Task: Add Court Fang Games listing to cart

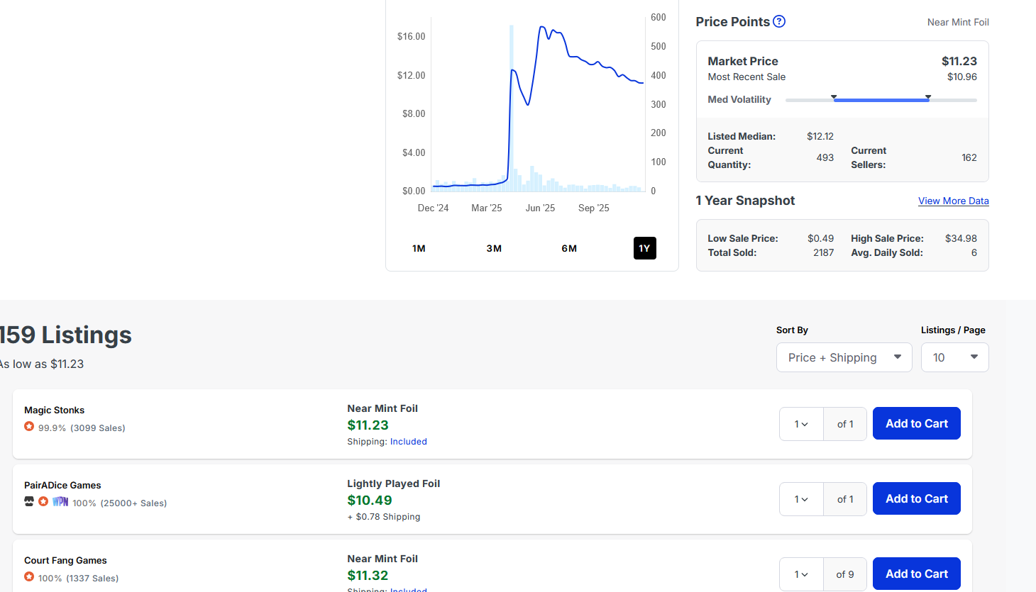Action: coord(916,574)
